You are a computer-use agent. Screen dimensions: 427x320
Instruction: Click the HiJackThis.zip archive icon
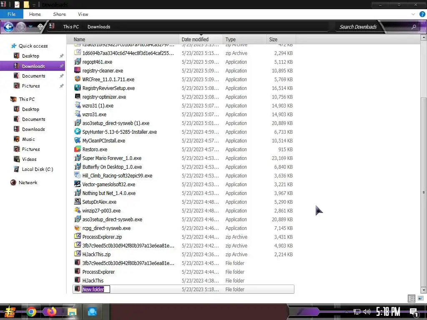click(x=78, y=254)
